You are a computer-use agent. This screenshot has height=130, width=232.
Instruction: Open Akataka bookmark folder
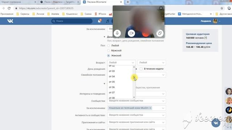[53, 14]
